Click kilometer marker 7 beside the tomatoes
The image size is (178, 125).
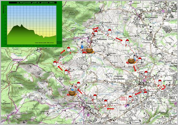[84, 54]
